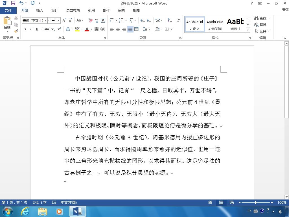Apply distributed alignment
289x217 pixels.
137,29
